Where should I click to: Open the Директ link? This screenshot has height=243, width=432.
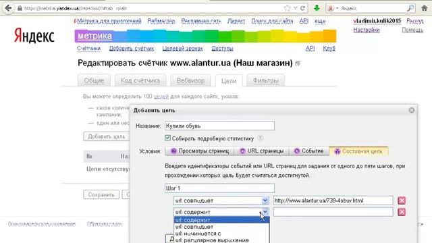tap(236, 21)
